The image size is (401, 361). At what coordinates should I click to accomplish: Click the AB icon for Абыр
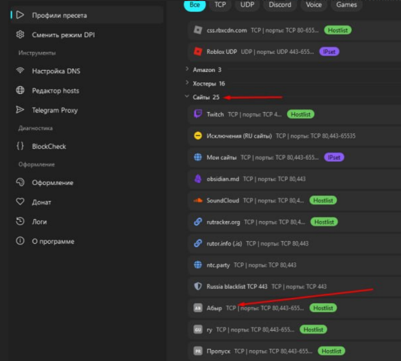[198, 308]
